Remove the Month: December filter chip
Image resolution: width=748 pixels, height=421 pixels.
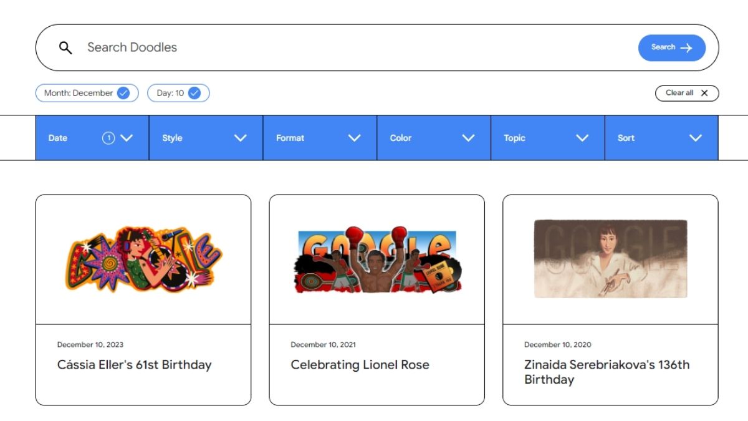[x=87, y=93]
